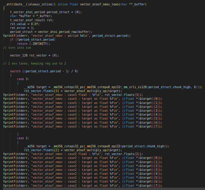Click case3 fprintf line ending with &target)[2]
The image size is (205, 190).
[x=83, y=107]
